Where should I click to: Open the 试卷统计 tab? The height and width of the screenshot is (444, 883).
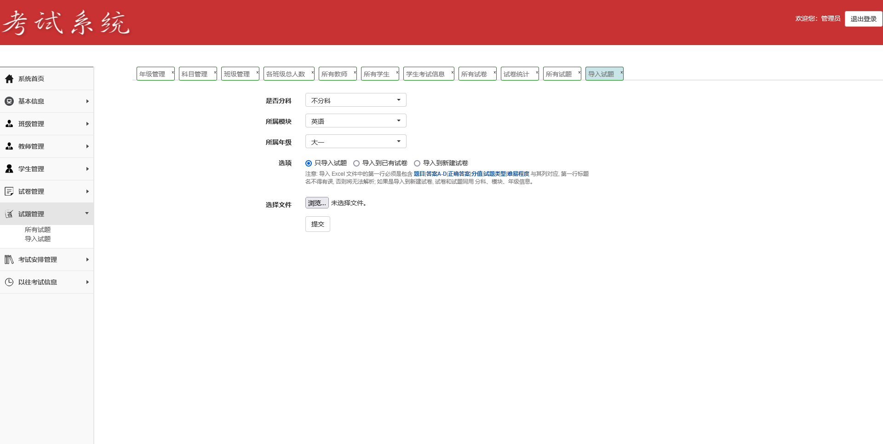click(516, 74)
